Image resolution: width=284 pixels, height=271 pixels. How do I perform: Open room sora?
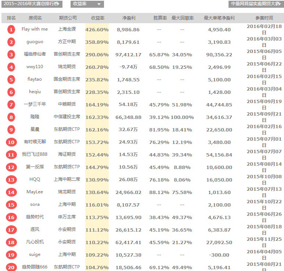click(35, 204)
